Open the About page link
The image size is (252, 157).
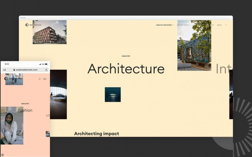click(x=219, y=25)
